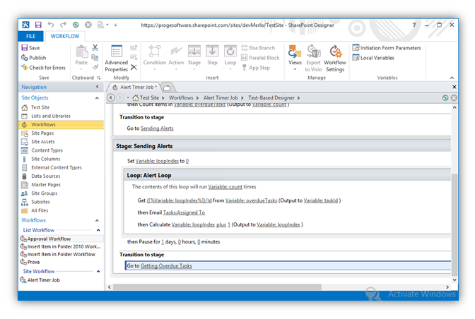Open the Workflow Settings page
Screen dimensions: 475x319
334,58
